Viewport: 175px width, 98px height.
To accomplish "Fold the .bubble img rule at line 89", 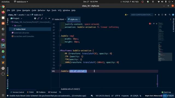I will pyautogui.click(x=59, y=36).
